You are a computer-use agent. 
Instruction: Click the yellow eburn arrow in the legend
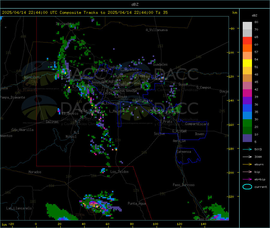(247, 164)
